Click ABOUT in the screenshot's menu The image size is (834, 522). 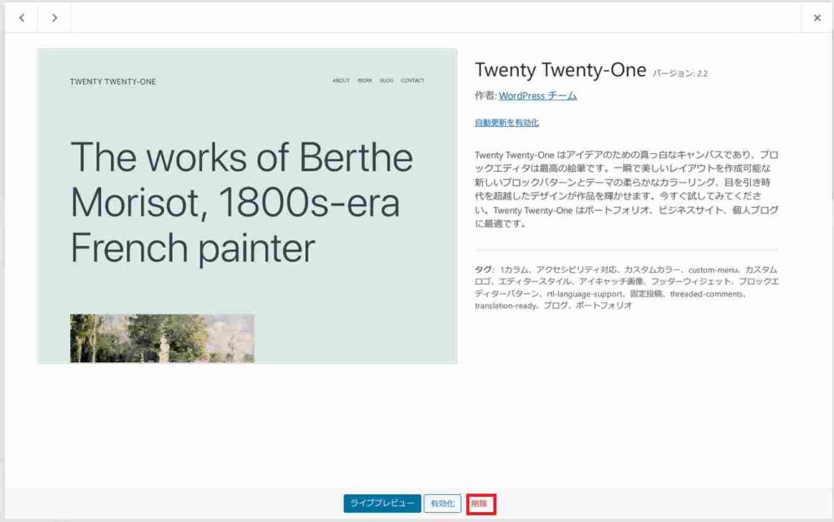[341, 81]
